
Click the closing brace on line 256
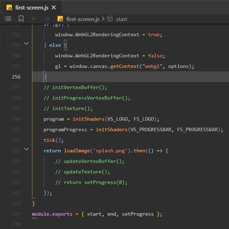coord(45,77)
